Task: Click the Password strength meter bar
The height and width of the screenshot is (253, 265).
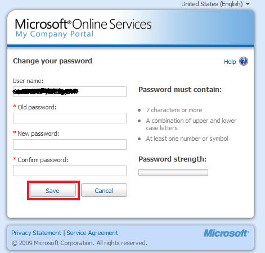Action: click(173, 172)
